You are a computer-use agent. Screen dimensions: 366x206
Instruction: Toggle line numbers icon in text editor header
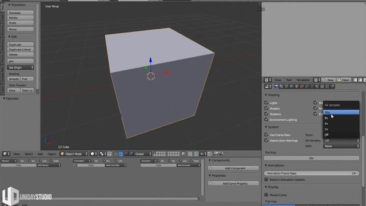(x=355, y=80)
